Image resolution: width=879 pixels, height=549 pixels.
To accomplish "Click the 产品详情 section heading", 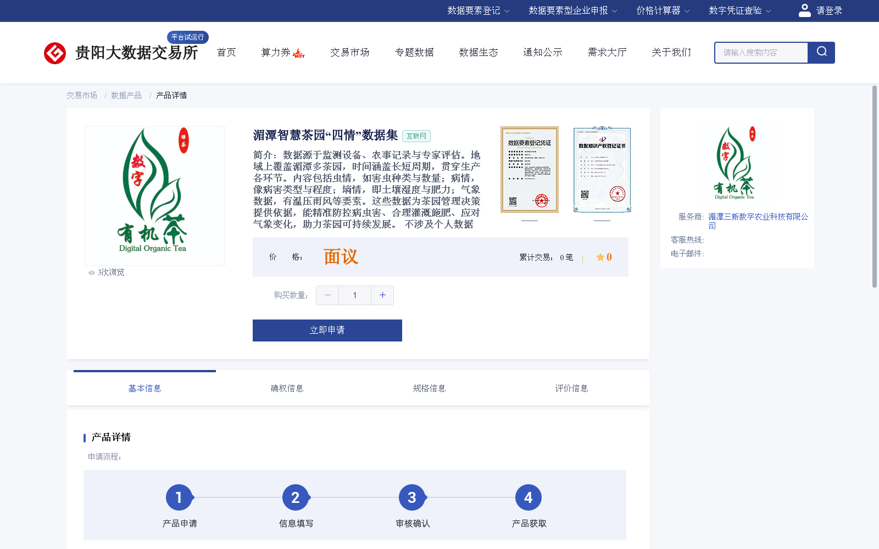I will (111, 438).
